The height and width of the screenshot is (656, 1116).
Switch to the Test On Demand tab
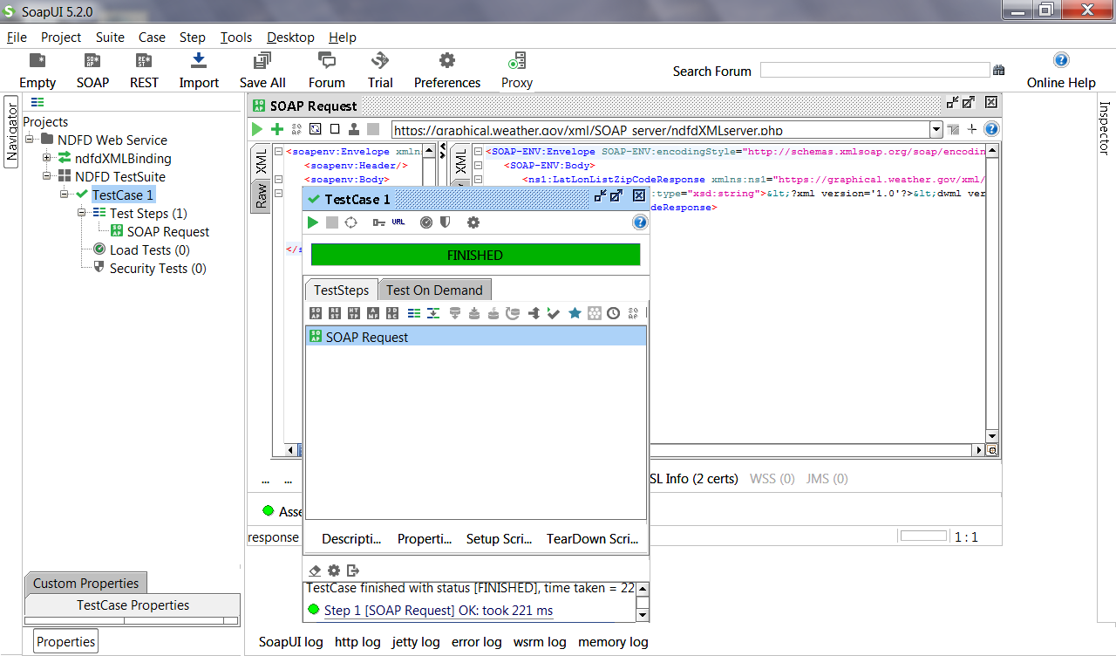pyautogui.click(x=434, y=289)
